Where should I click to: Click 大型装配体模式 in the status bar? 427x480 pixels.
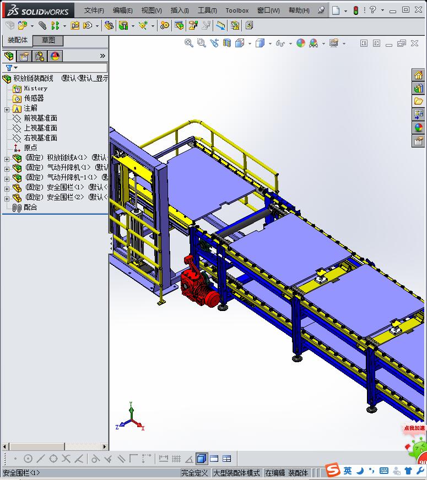coord(236,473)
